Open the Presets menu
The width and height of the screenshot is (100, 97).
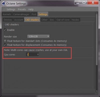[22, 9]
